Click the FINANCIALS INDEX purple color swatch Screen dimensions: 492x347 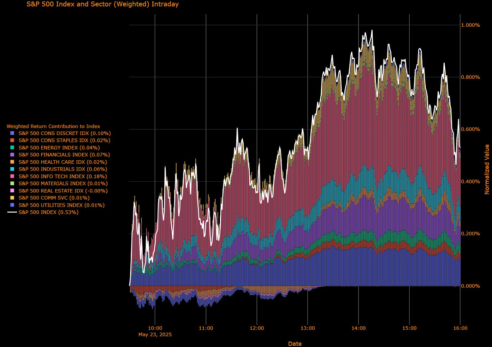13,155
